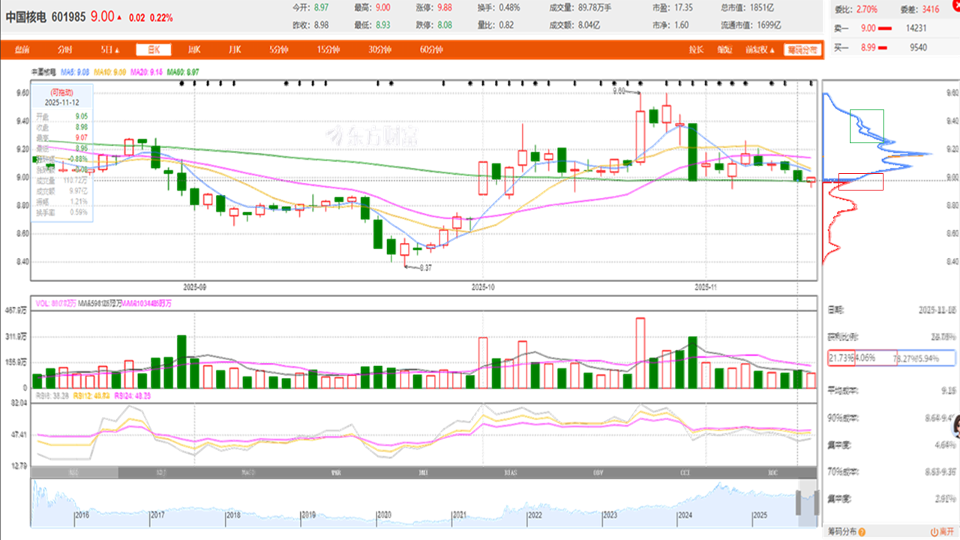Click the 2025-10 date label on chart axis
Image resolution: width=960 pixels, height=540 pixels.
click(x=484, y=286)
